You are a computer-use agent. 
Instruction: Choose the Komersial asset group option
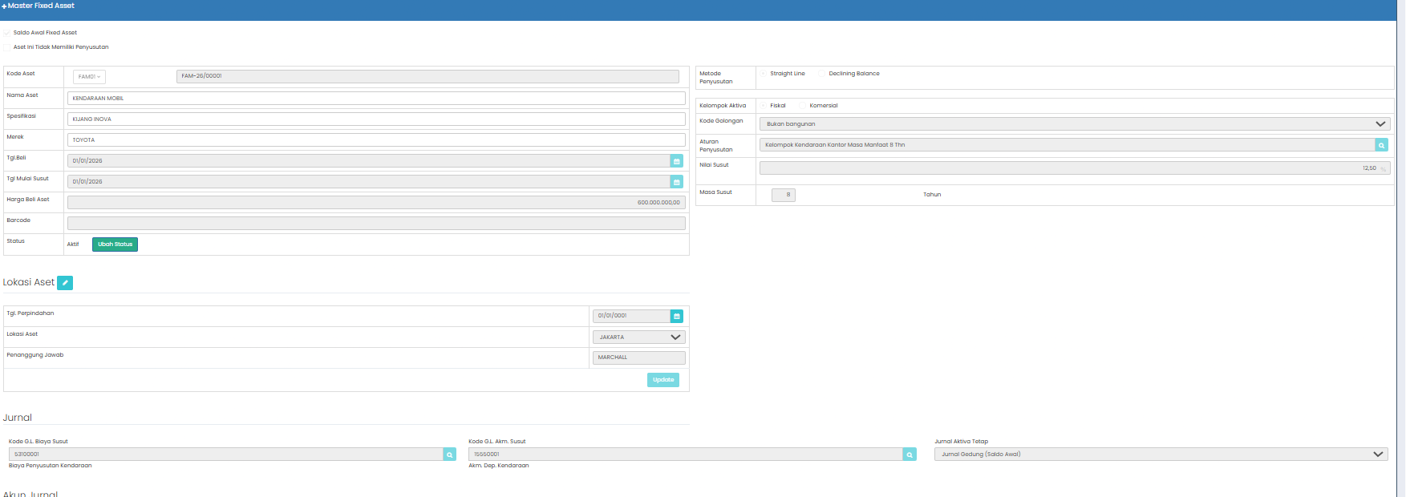(804, 106)
